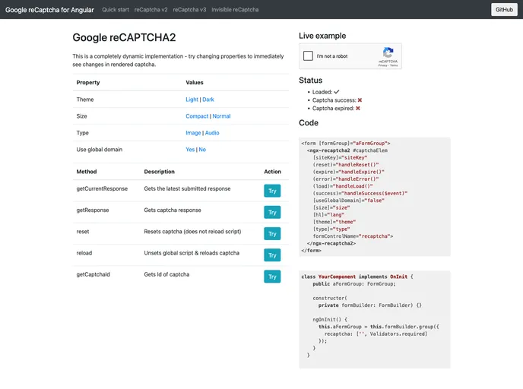Click the Type property cell
Screen dimensions: 523x389
pos(82,133)
